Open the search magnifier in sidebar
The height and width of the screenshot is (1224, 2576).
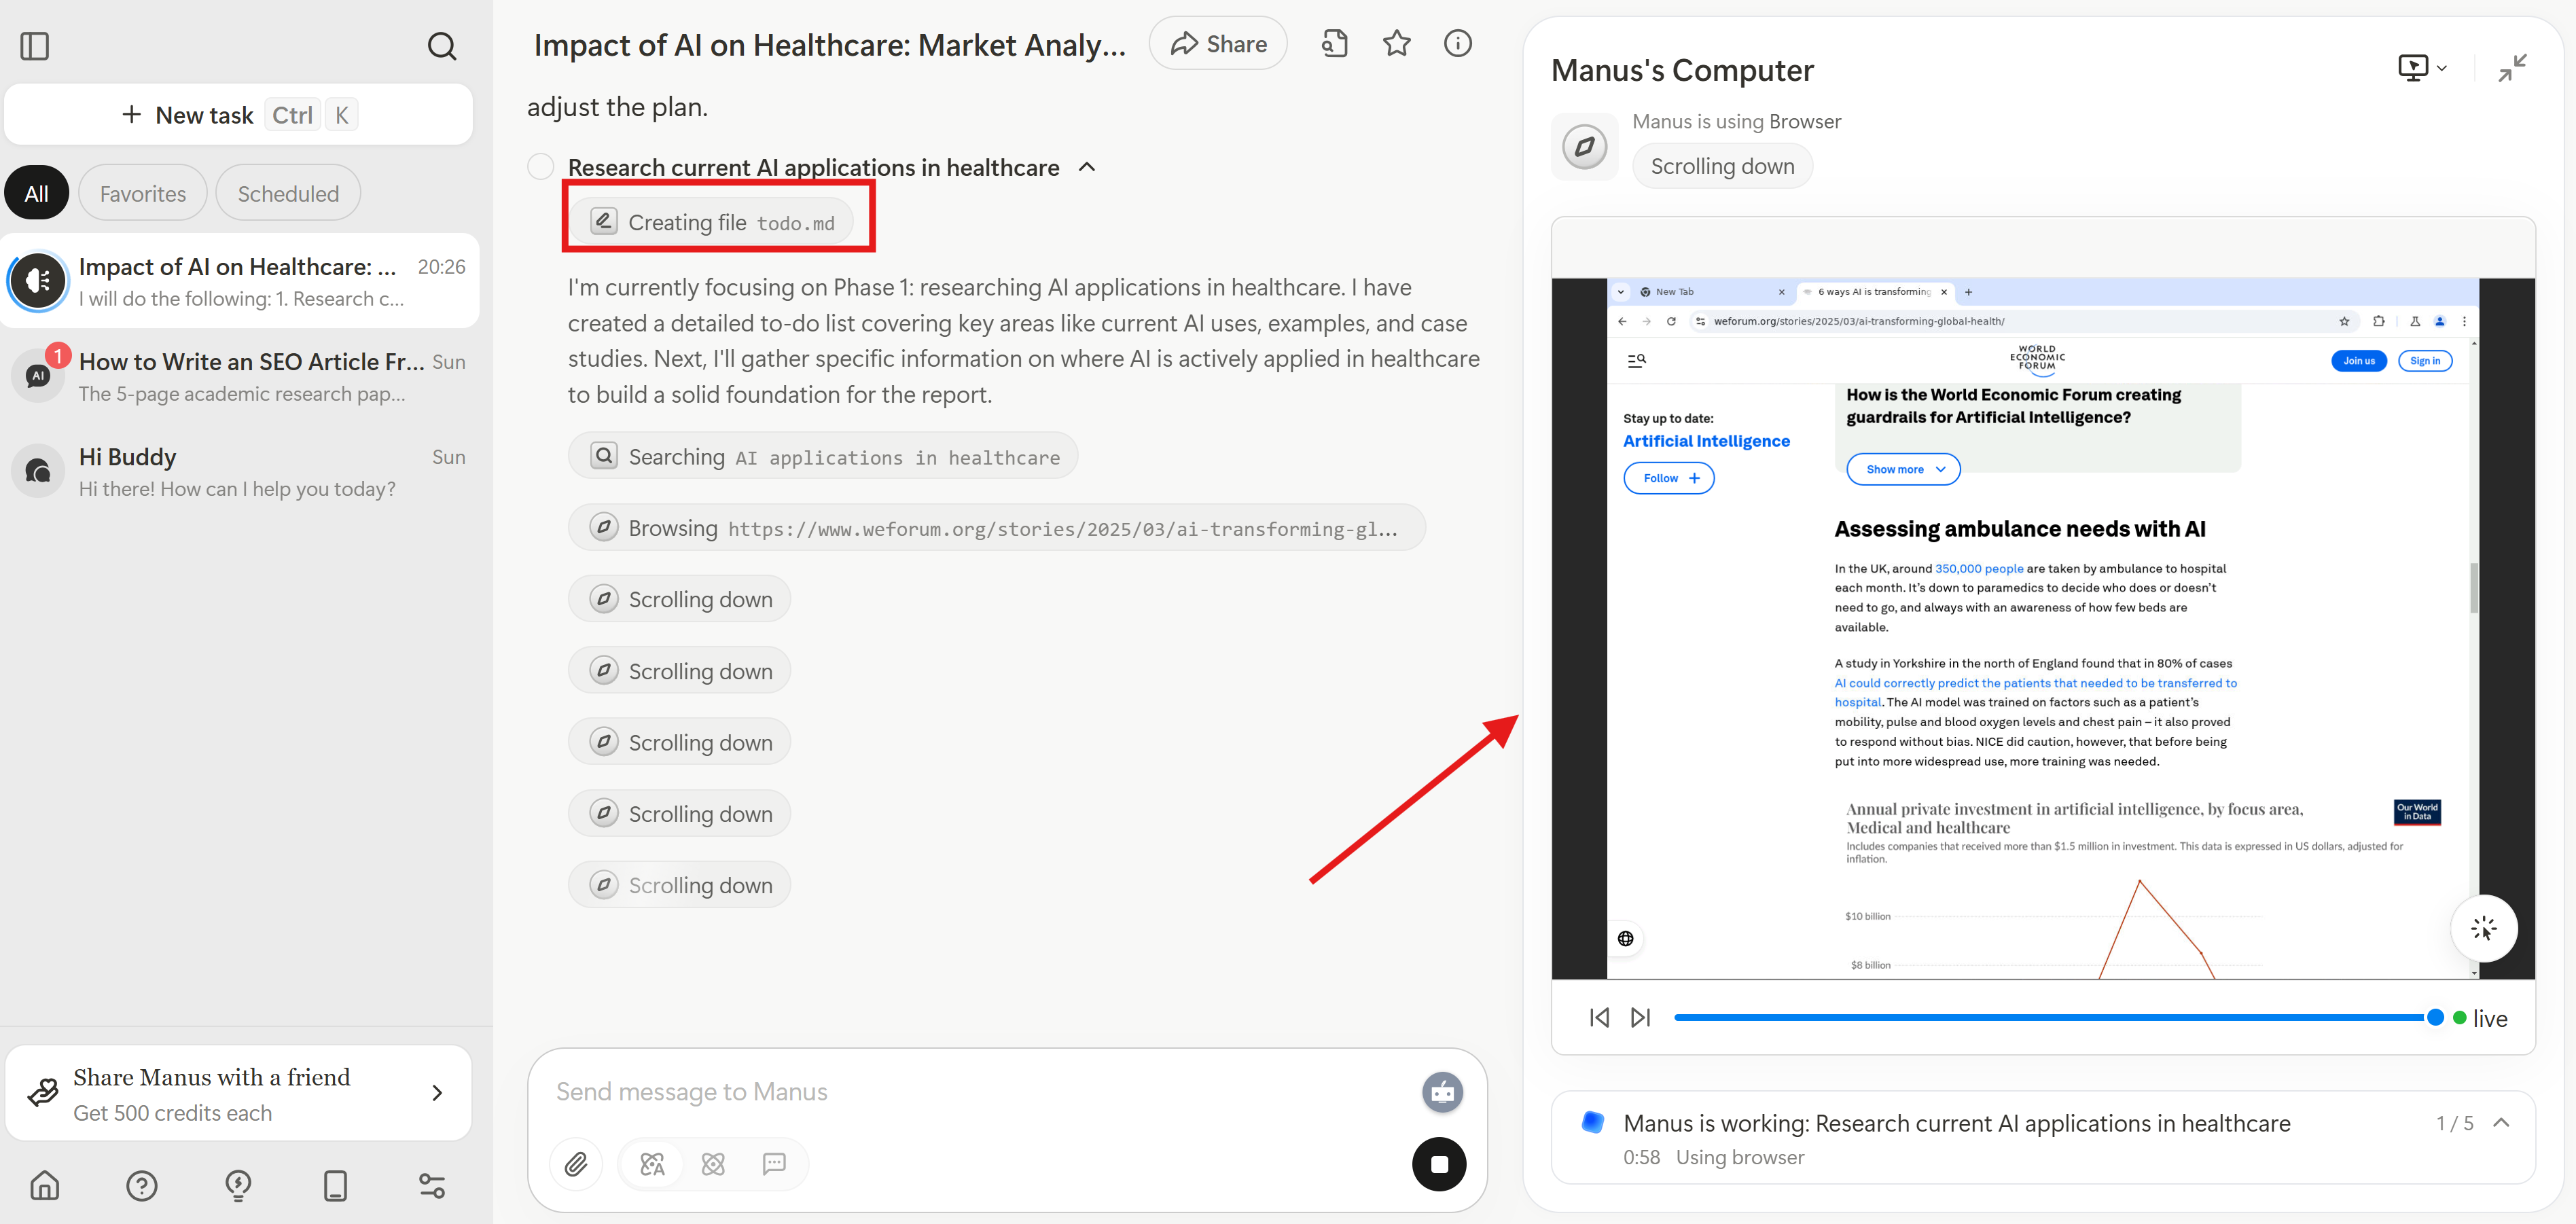(x=441, y=46)
